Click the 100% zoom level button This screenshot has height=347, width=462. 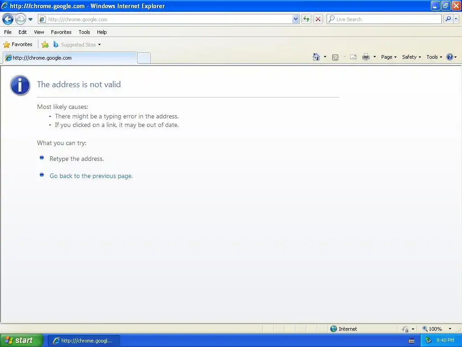click(432, 329)
